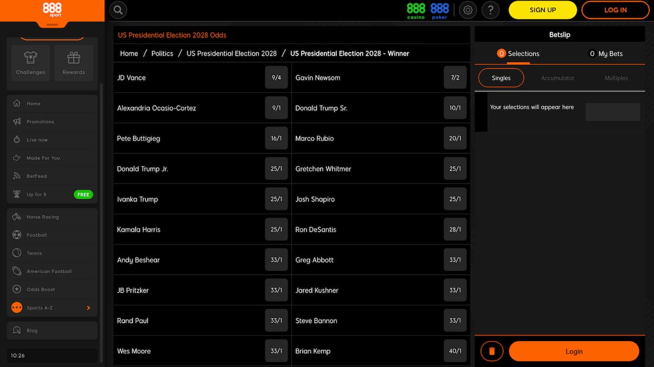Select Gavin Newsom 7/2 odds

[455, 77]
